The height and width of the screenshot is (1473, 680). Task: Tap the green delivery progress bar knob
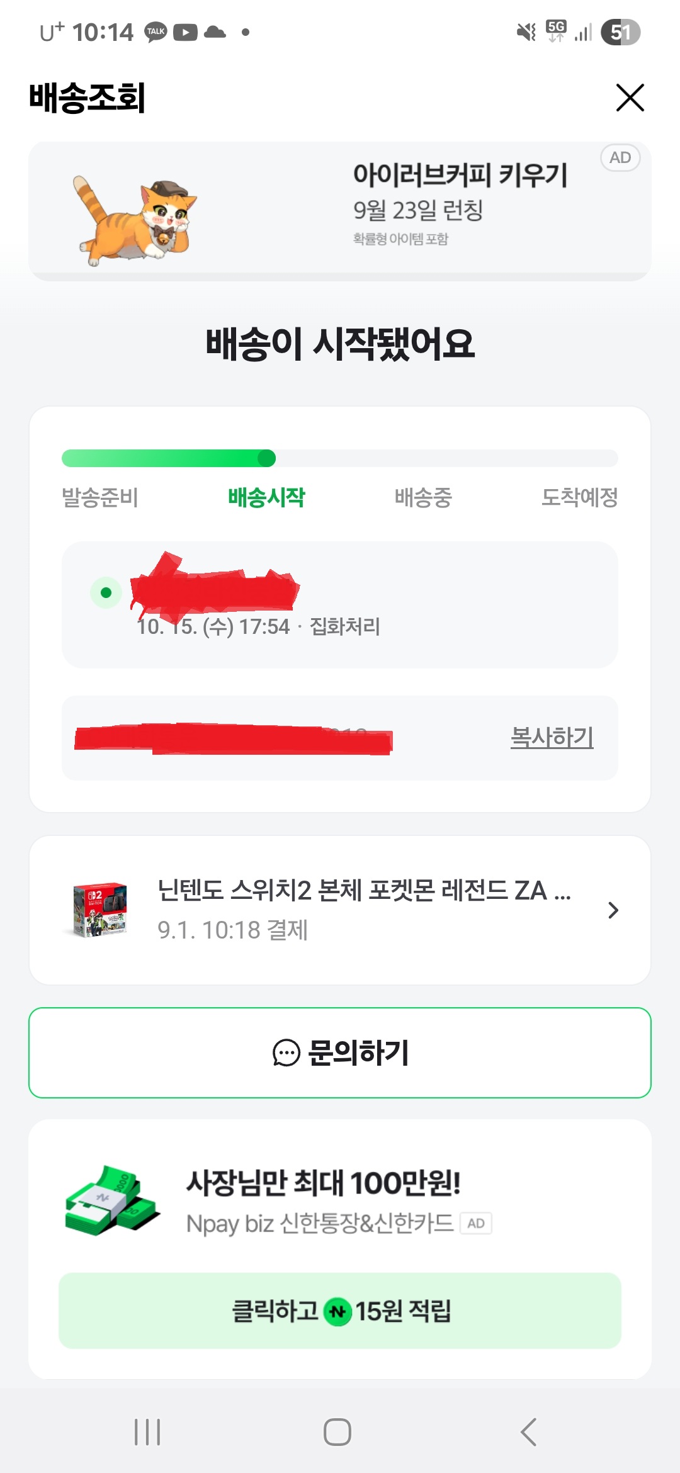coord(267,458)
